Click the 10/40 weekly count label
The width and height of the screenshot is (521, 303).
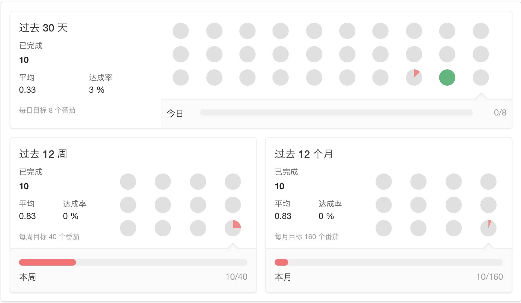click(x=236, y=277)
